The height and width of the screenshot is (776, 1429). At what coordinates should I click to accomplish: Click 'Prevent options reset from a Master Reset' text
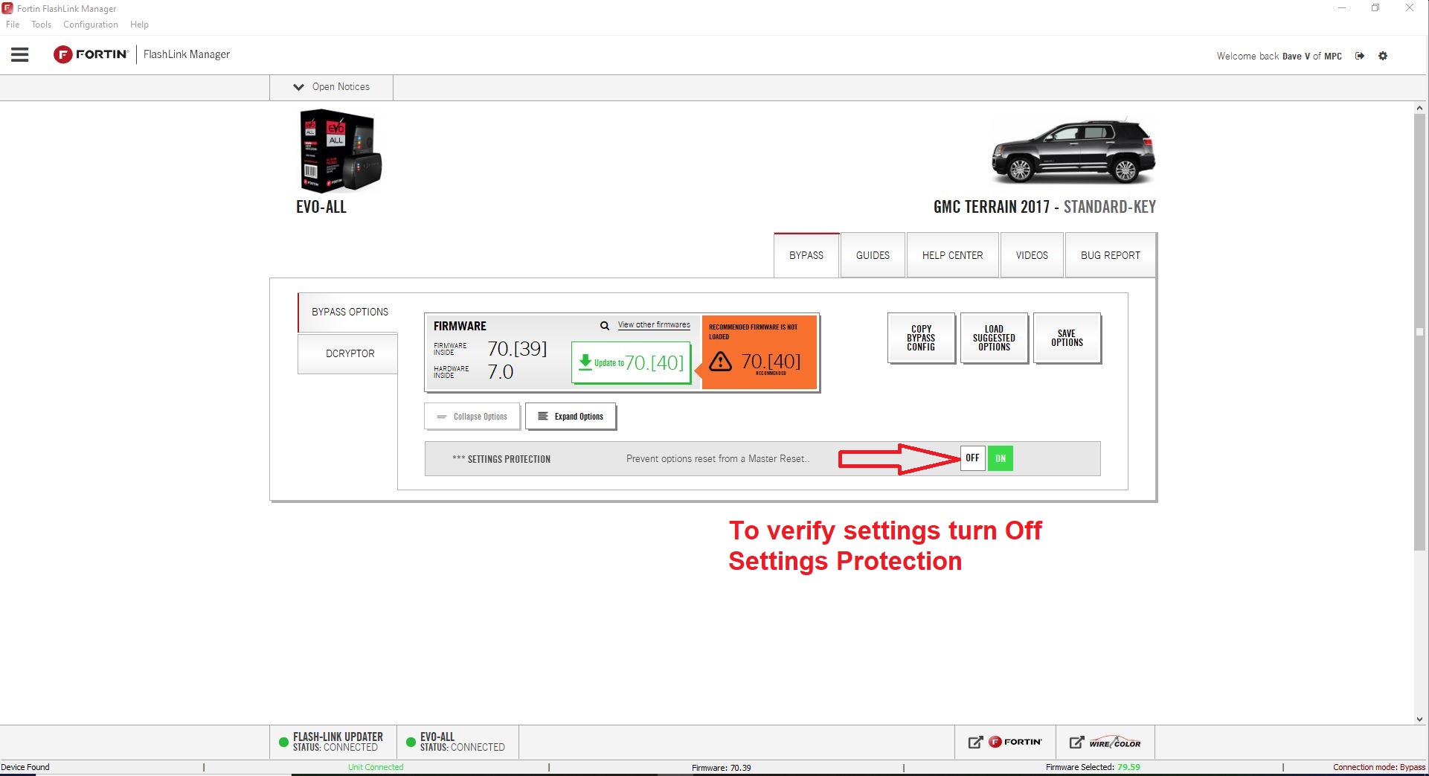click(718, 459)
